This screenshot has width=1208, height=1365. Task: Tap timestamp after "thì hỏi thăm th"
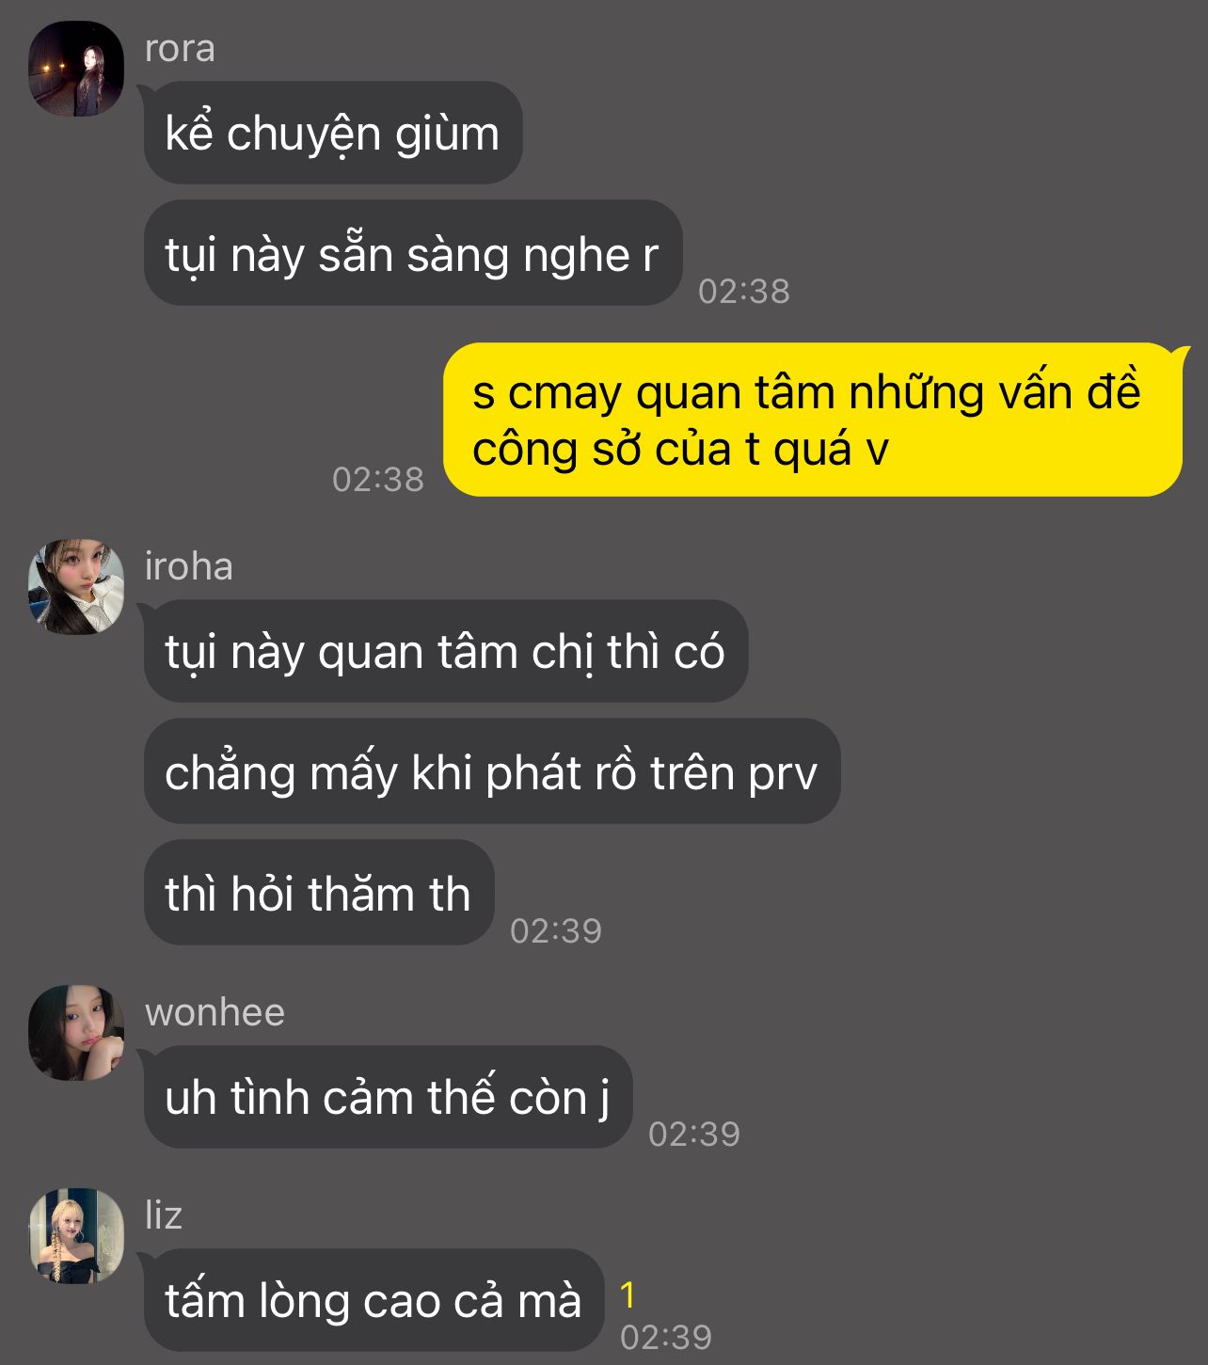tap(556, 930)
